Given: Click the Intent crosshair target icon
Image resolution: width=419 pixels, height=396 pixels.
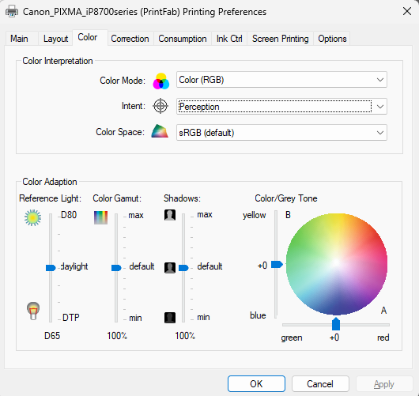Looking at the screenshot, I should tap(160, 106).
